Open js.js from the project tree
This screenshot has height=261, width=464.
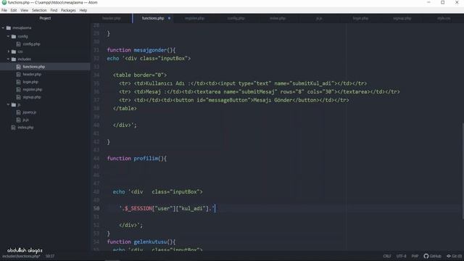tap(26, 120)
